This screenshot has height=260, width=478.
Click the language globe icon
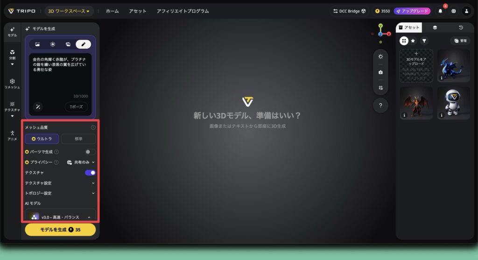click(453, 11)
